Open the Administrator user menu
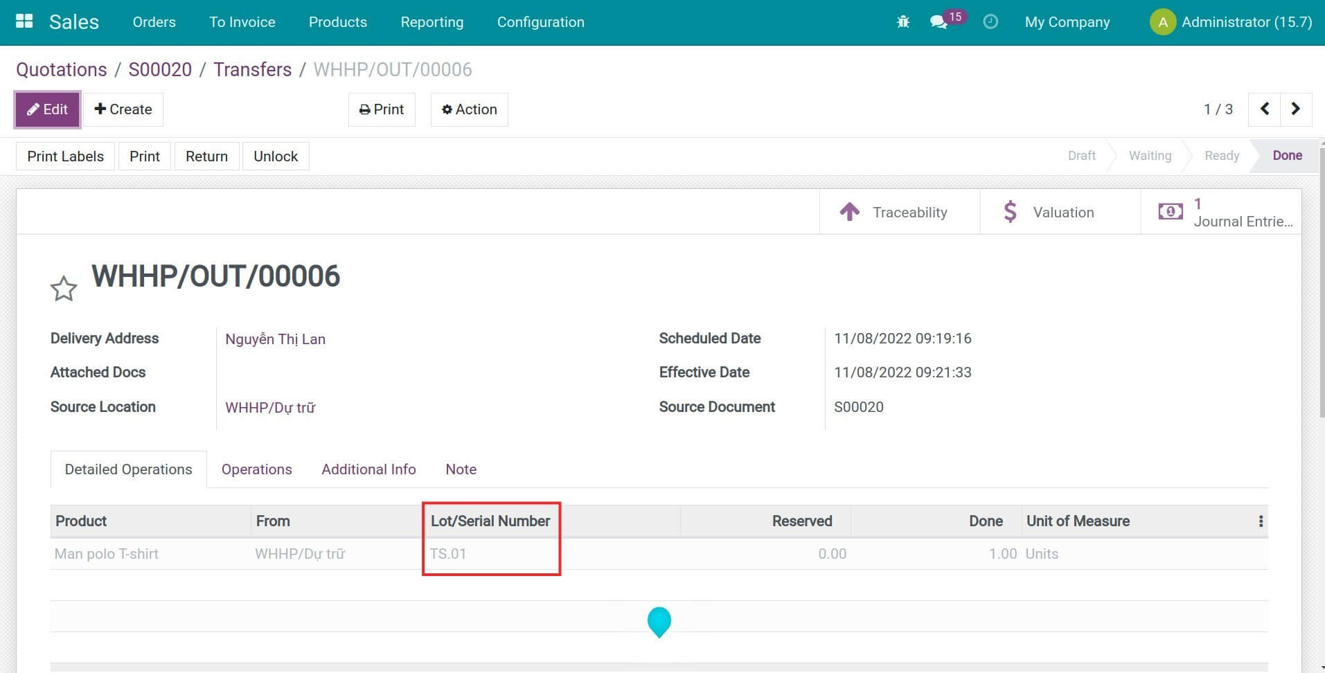The image size is (1325, 673). (1231, 22)
